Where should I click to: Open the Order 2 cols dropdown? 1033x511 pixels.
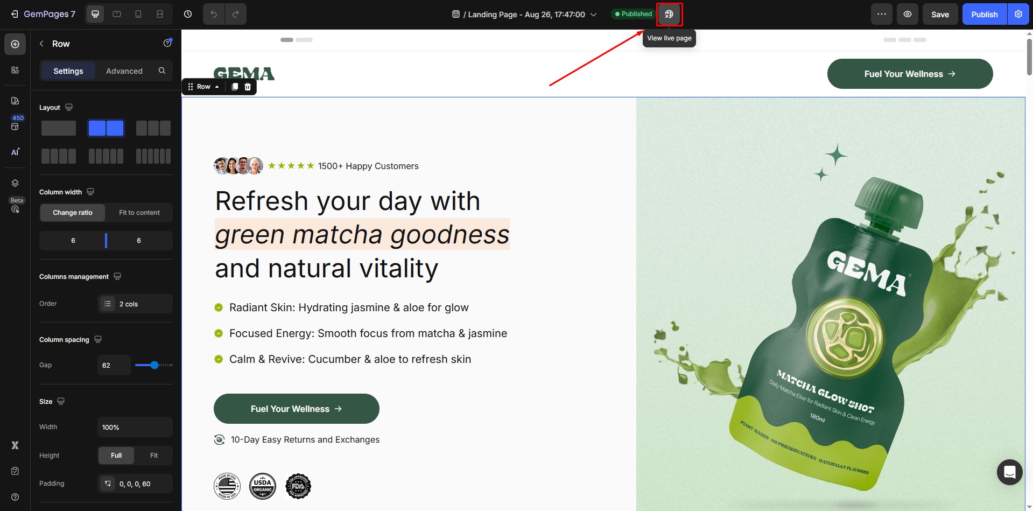pos(135,304)
